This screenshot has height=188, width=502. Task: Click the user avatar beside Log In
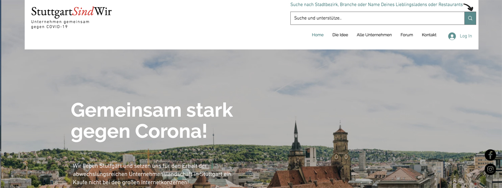point(452,36)
